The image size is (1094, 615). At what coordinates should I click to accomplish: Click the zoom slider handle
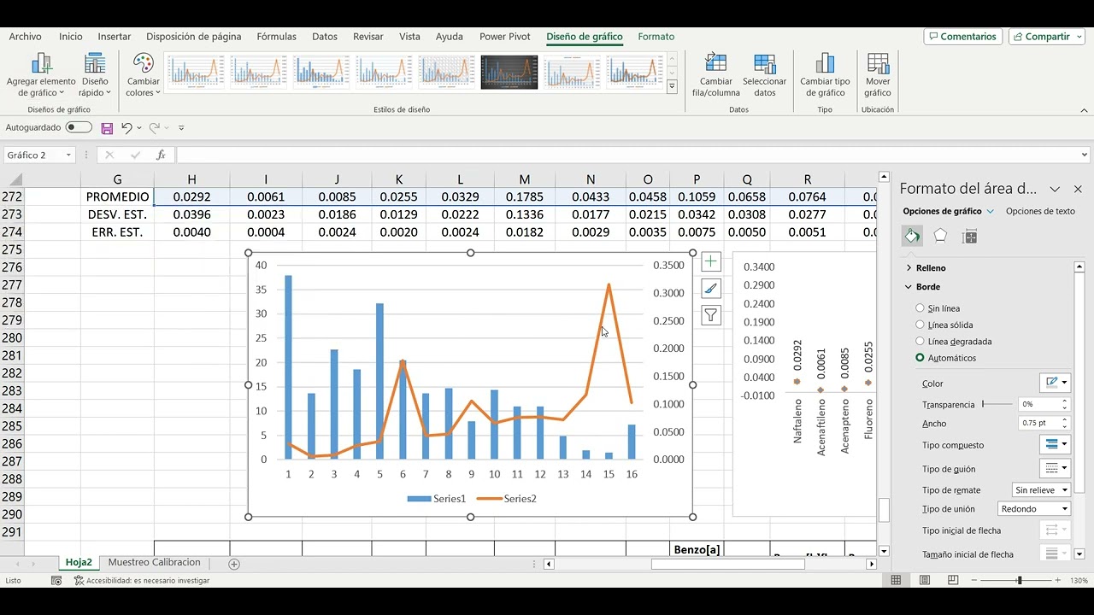click(x=1019, y=580)
